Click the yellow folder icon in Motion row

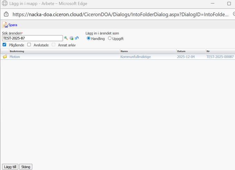point(5,57)
